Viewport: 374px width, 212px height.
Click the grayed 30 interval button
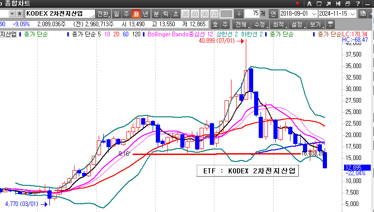pos(185,13)
